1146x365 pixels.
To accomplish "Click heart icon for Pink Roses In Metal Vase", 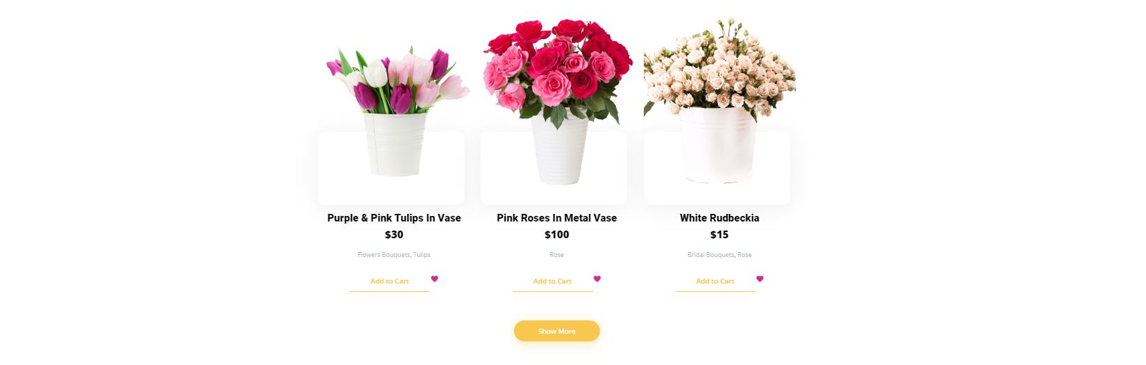I will click(597, 279).
